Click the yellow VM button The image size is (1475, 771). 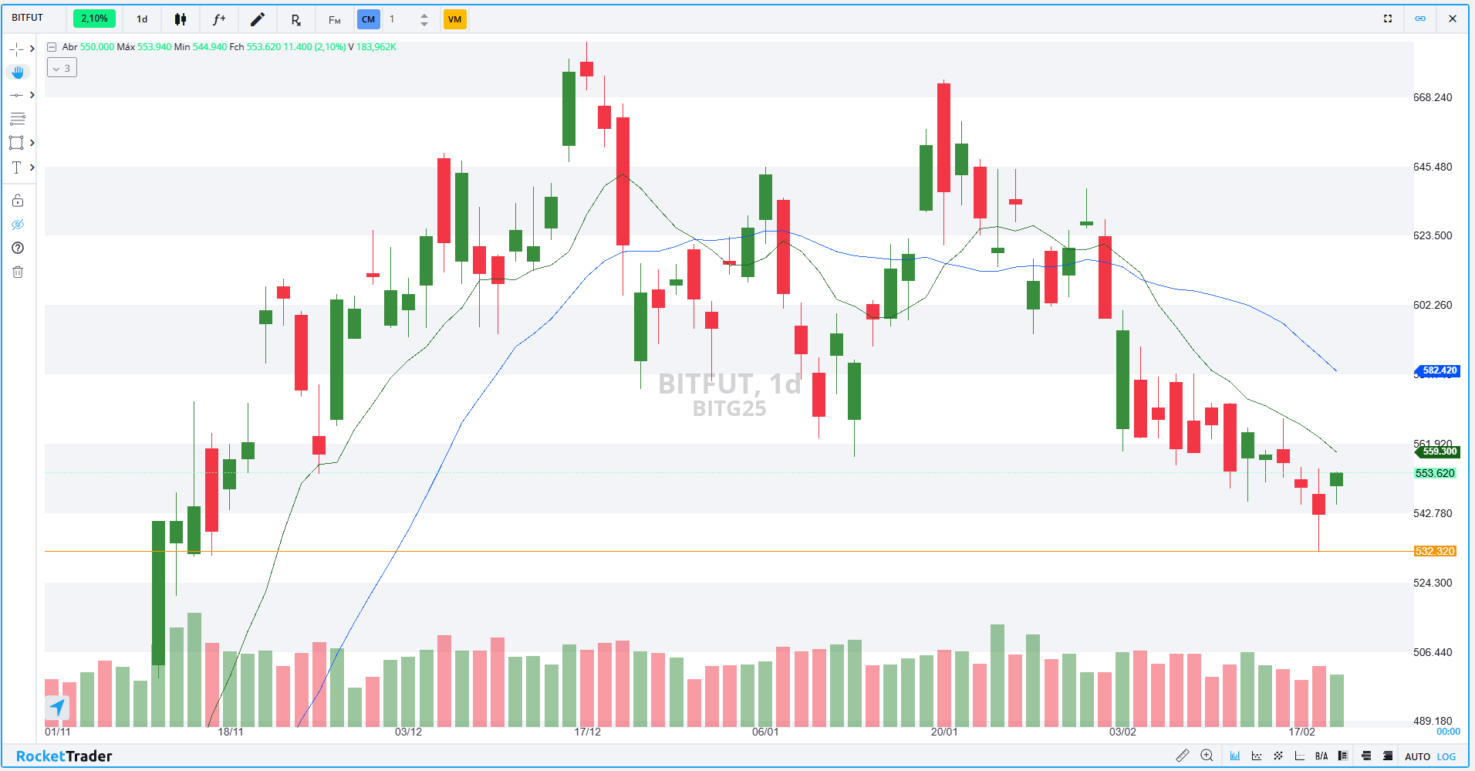point(454,19)
